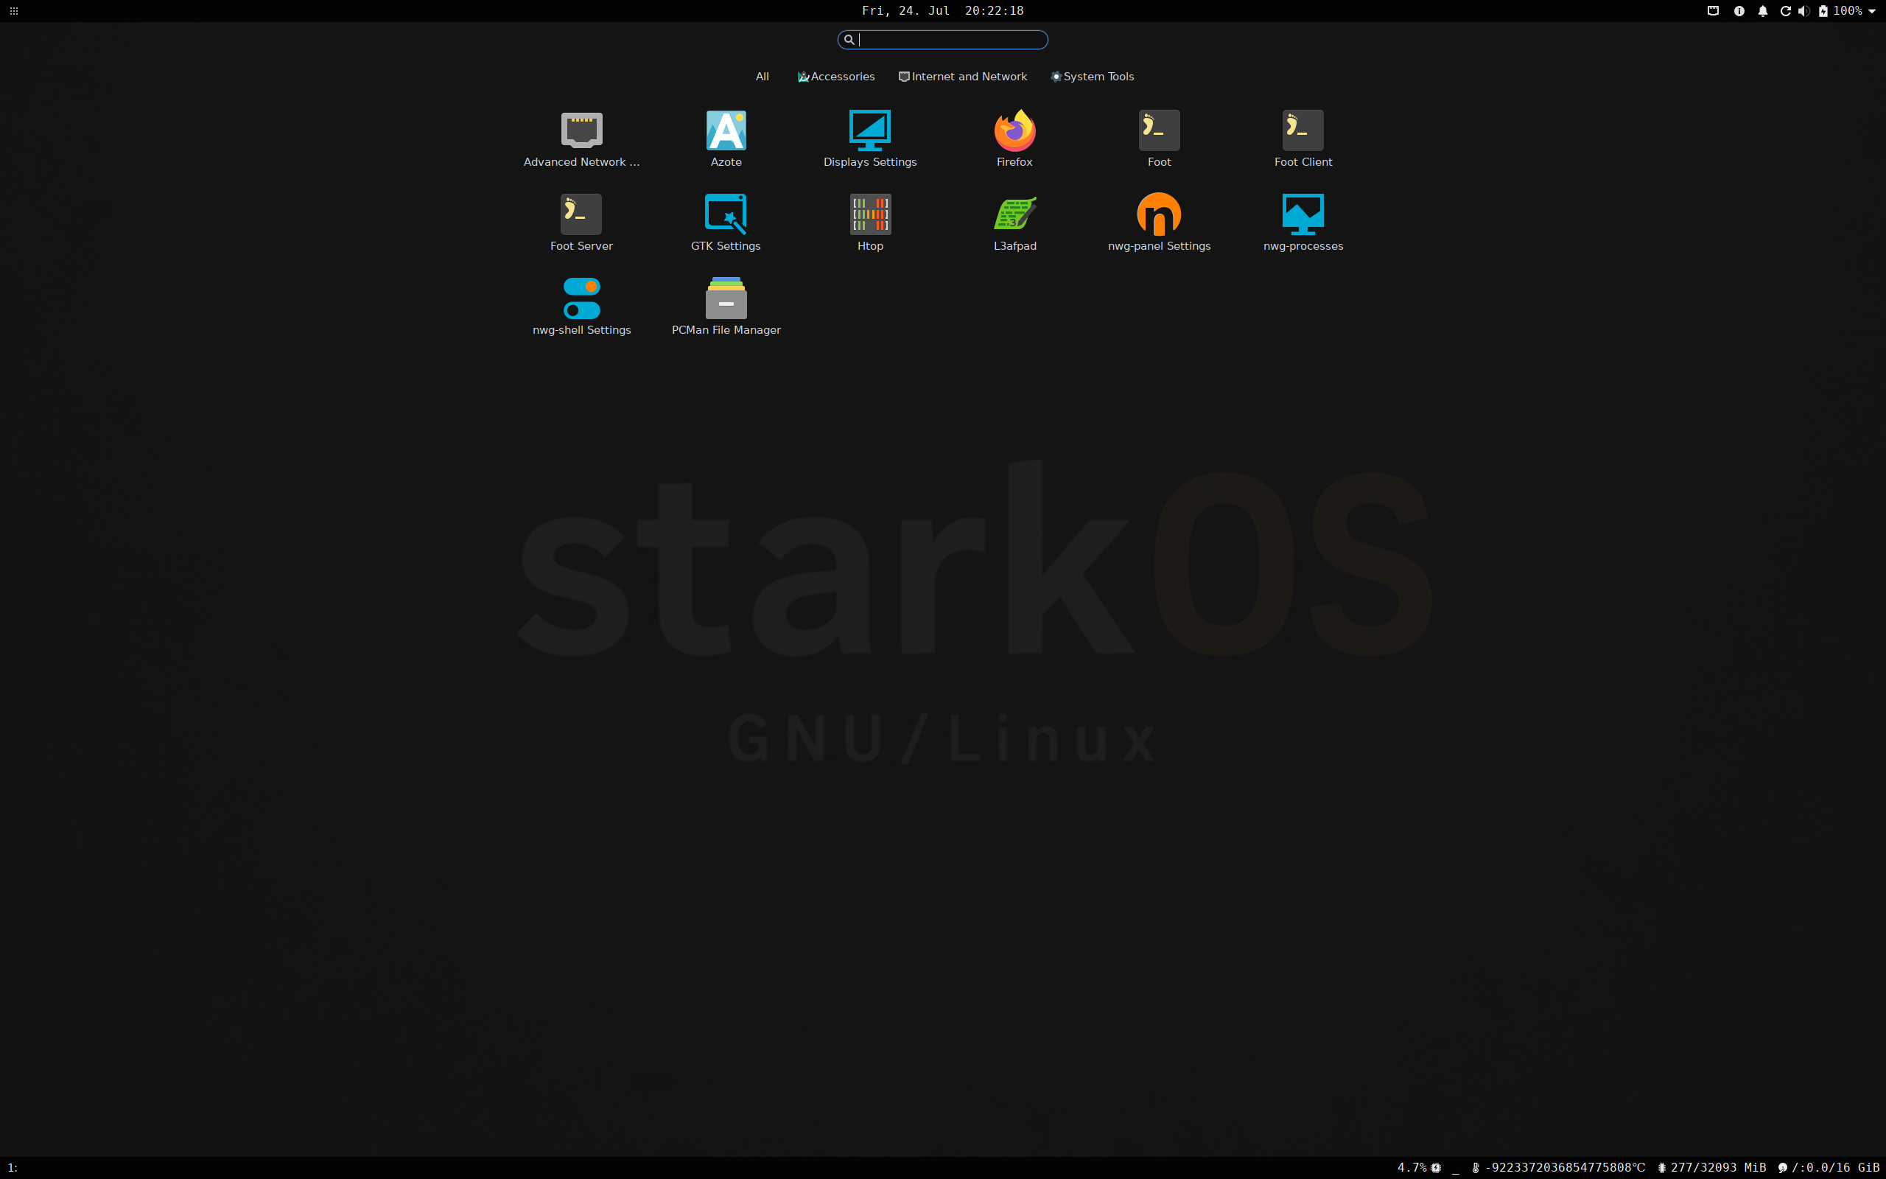Click the disk usage /:0.0/16 GiB indicator
This screenshot has width=1886, height=1179.
pyautogui.click(x=1829, y=1167)
